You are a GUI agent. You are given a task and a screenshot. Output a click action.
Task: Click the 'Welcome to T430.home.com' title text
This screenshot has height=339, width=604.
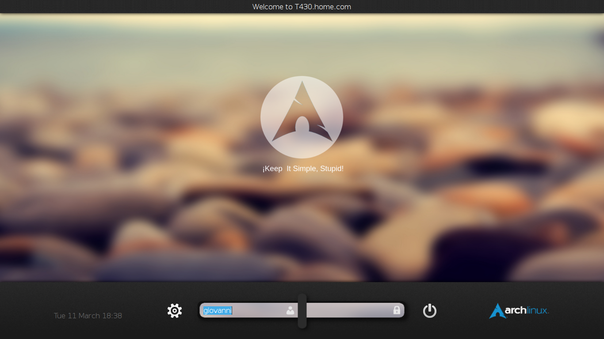tap(302, 7)
